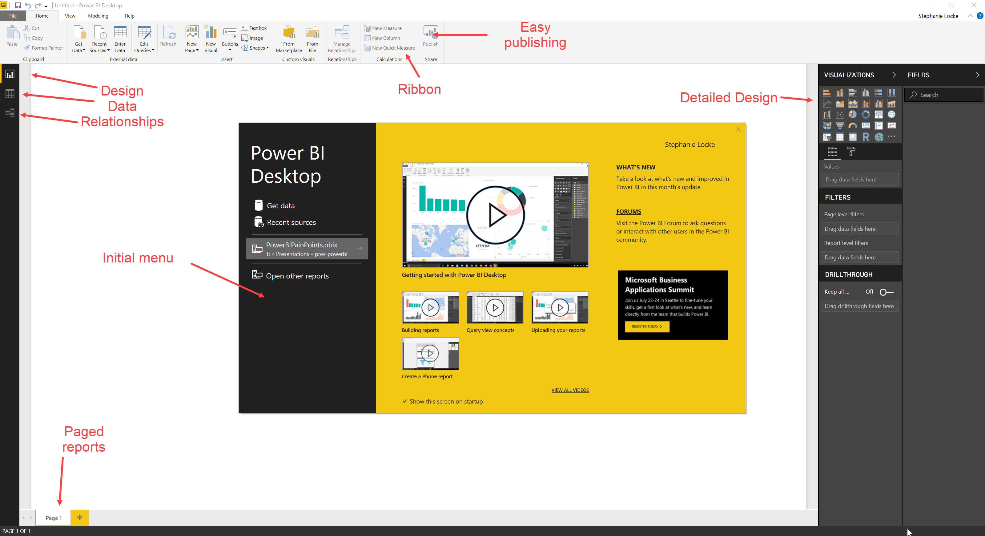Select the stacked column chart visual

(x=840, y=93)
